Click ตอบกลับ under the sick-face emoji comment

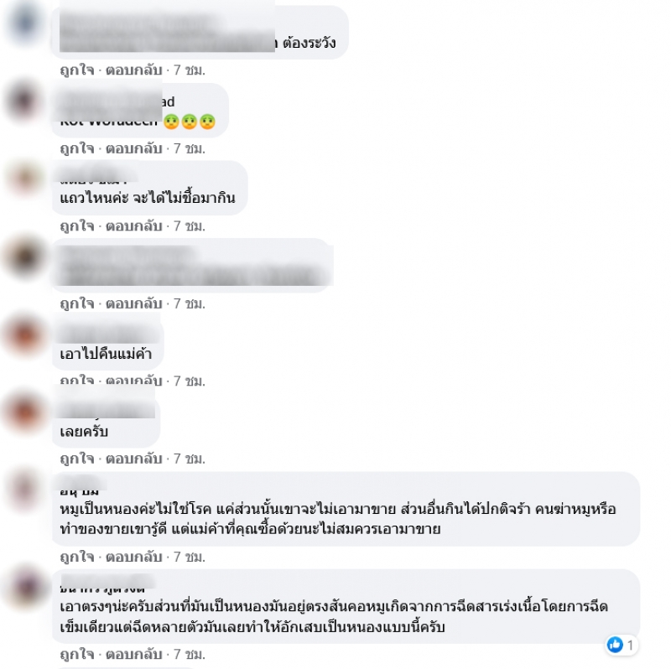point(134,148)
